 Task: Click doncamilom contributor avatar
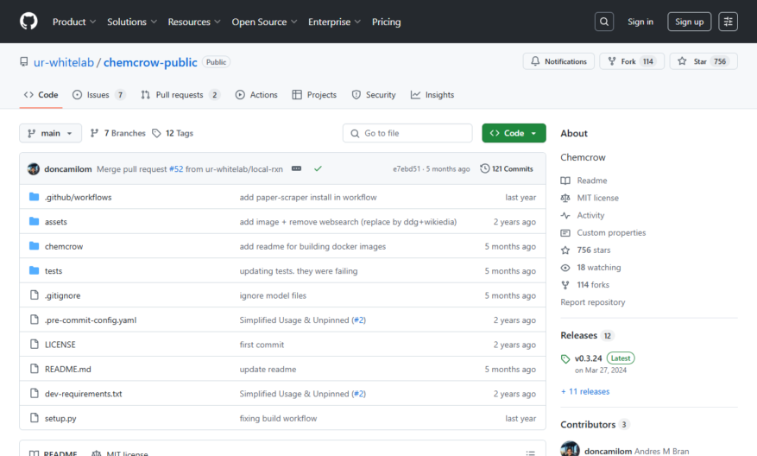tap(570, 449)
